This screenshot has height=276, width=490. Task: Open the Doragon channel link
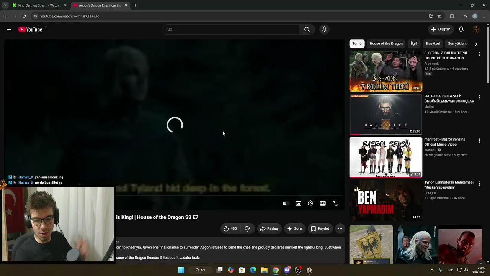click(x=430, y=193)
